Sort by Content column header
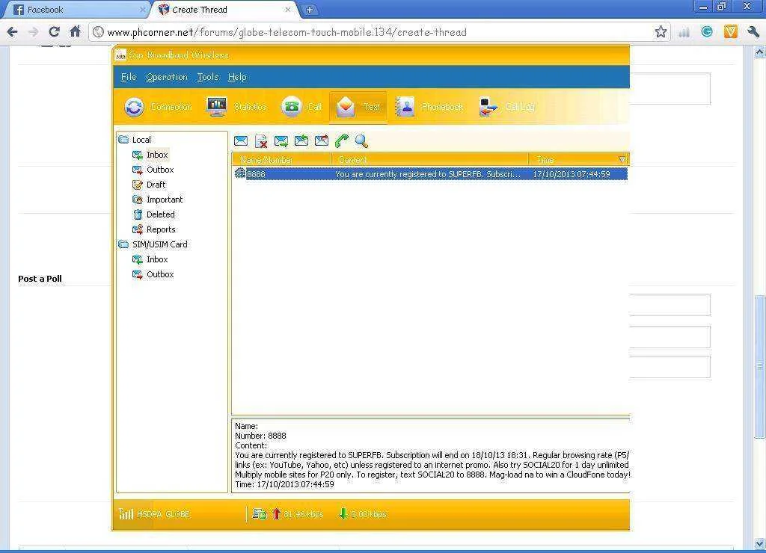The image size is (766, 553). pyautogui.click(x=429, y=160)
